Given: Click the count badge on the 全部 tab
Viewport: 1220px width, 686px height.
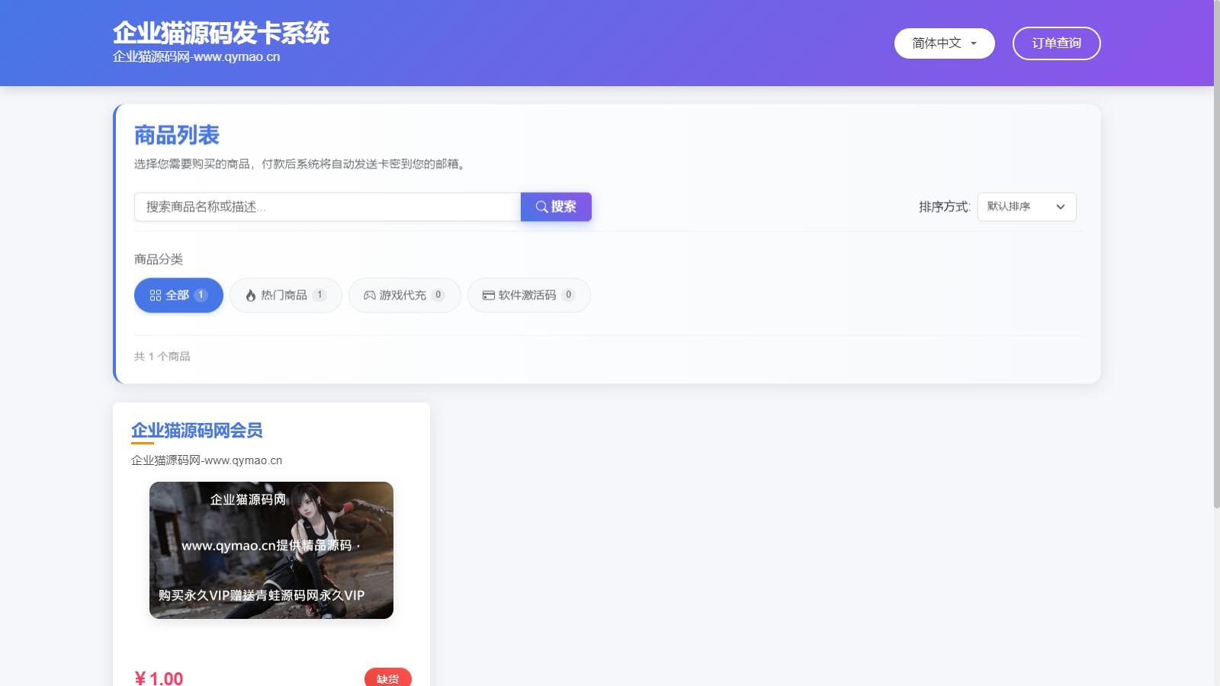Looking at the screenshot, I should pyautogui.click(x=201, y=295).
